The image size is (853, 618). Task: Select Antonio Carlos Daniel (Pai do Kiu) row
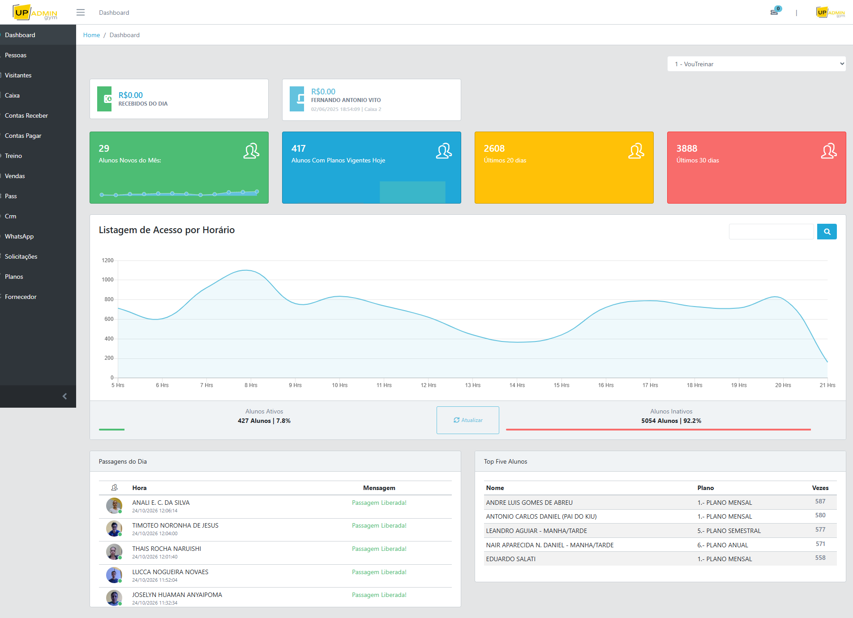click(x=660, y=516)
